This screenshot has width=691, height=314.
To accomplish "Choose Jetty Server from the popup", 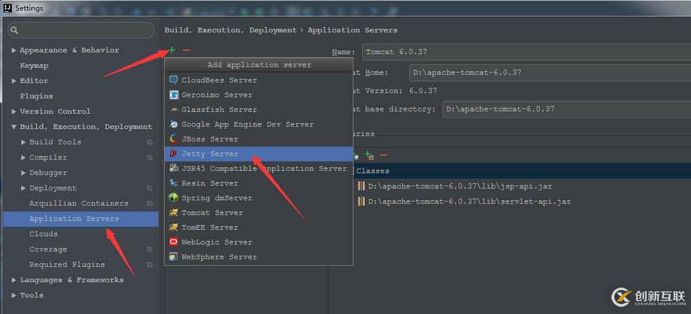I will point(258,154).
